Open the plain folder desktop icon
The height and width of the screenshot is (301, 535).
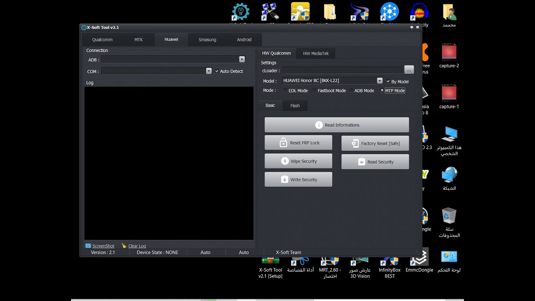tap(330, 12)
